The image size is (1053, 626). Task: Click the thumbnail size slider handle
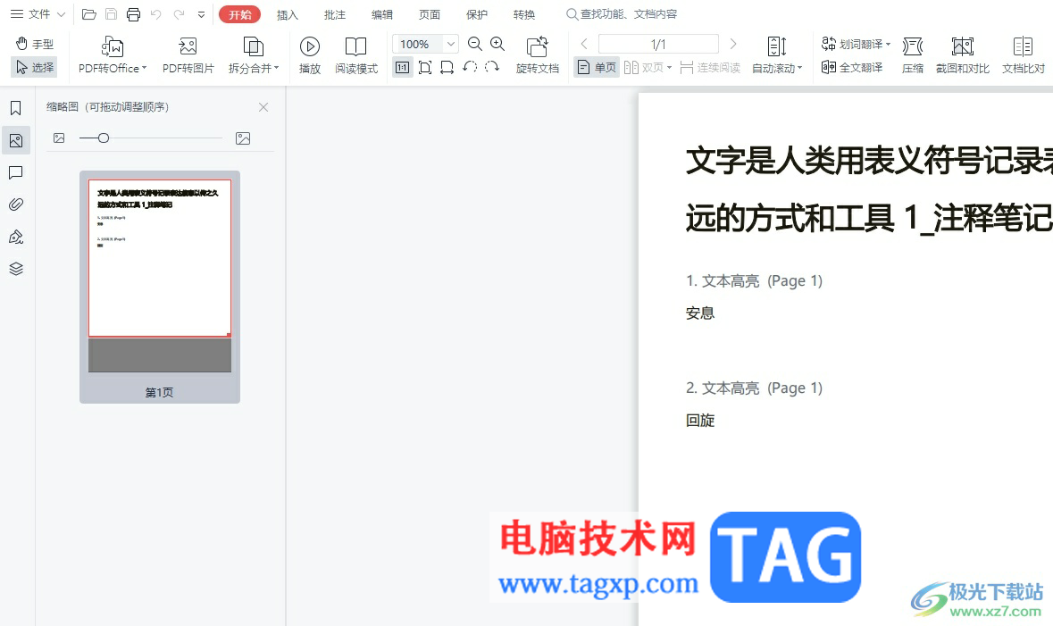pyautogui.click(x=104, y=138)
